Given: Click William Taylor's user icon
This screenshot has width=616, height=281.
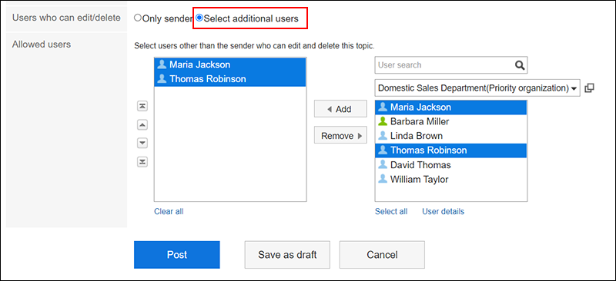Looking at the screenshot, I should click(383, 179).
